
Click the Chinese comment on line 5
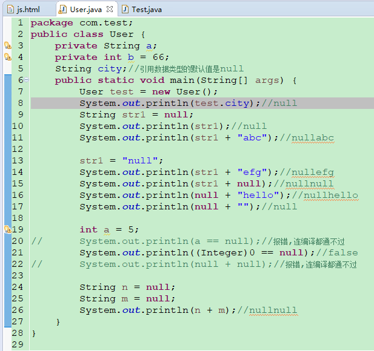click(x=186, y=69)
